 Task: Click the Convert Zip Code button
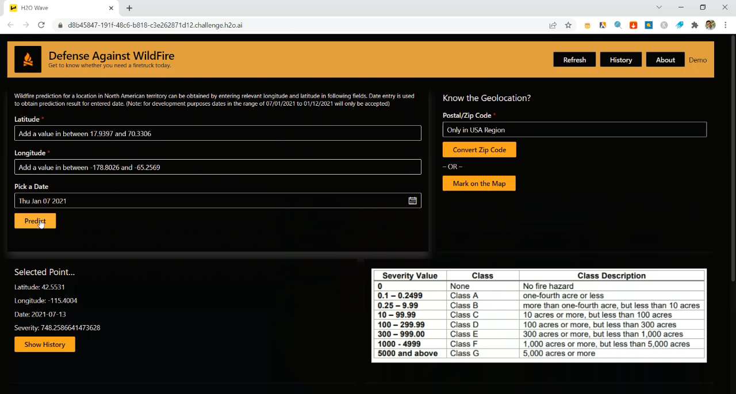pos(479,149)
